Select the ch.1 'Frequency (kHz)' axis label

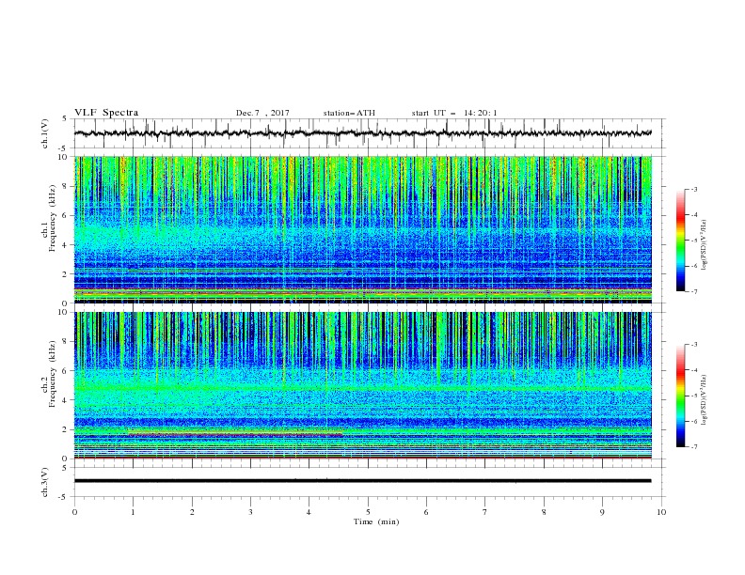click(x=53, y=218)
